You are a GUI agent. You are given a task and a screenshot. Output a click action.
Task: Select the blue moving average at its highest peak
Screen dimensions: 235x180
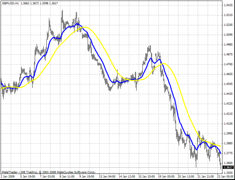pyautogui.click(x=77, y=24)
